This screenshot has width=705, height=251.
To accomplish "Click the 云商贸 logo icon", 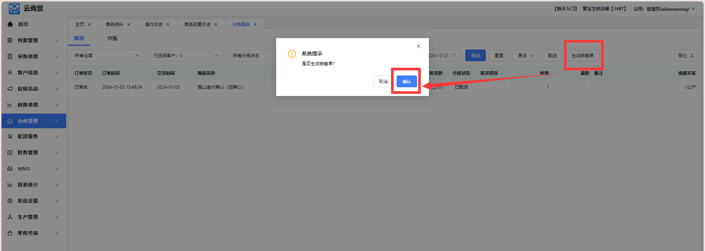I will [14, 8].
